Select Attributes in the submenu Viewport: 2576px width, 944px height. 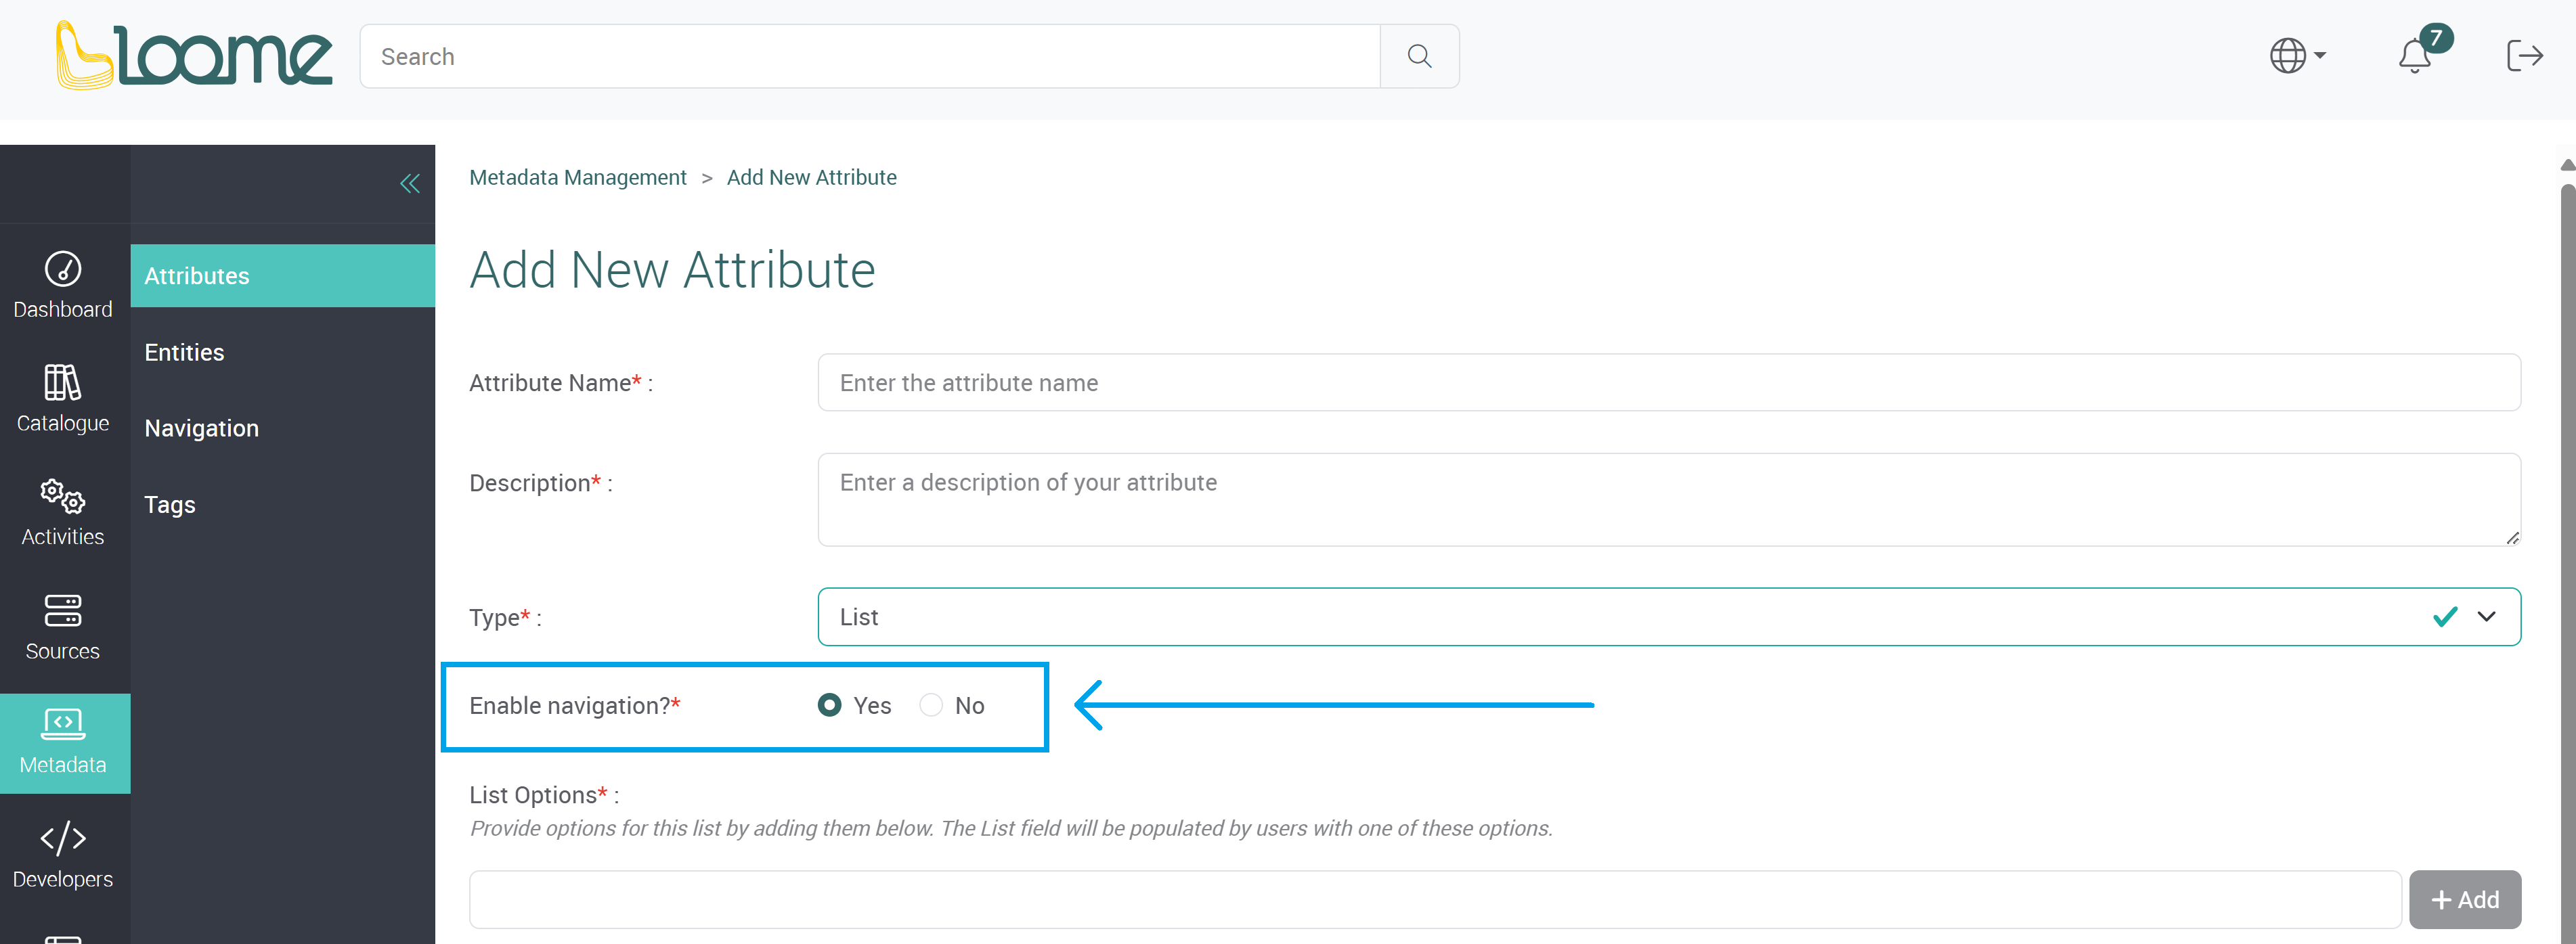coord(282,276)
